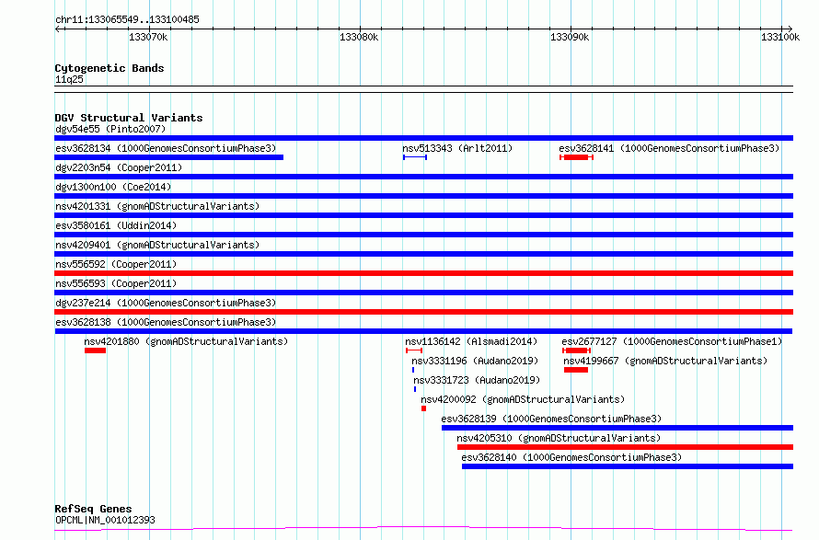Click nsv4201331 gnomAD variant label

coord(157,206)
